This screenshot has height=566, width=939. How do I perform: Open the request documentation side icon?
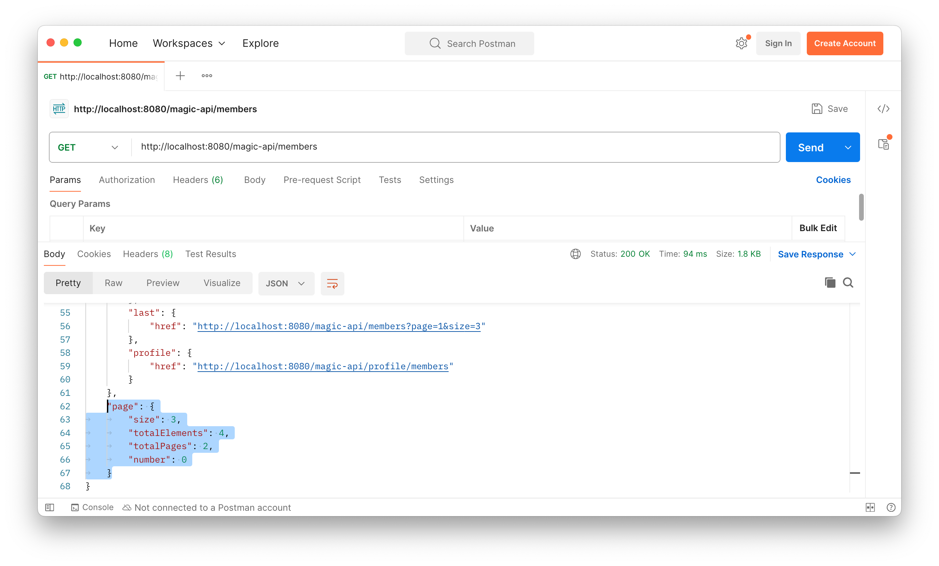pos(883,144)
